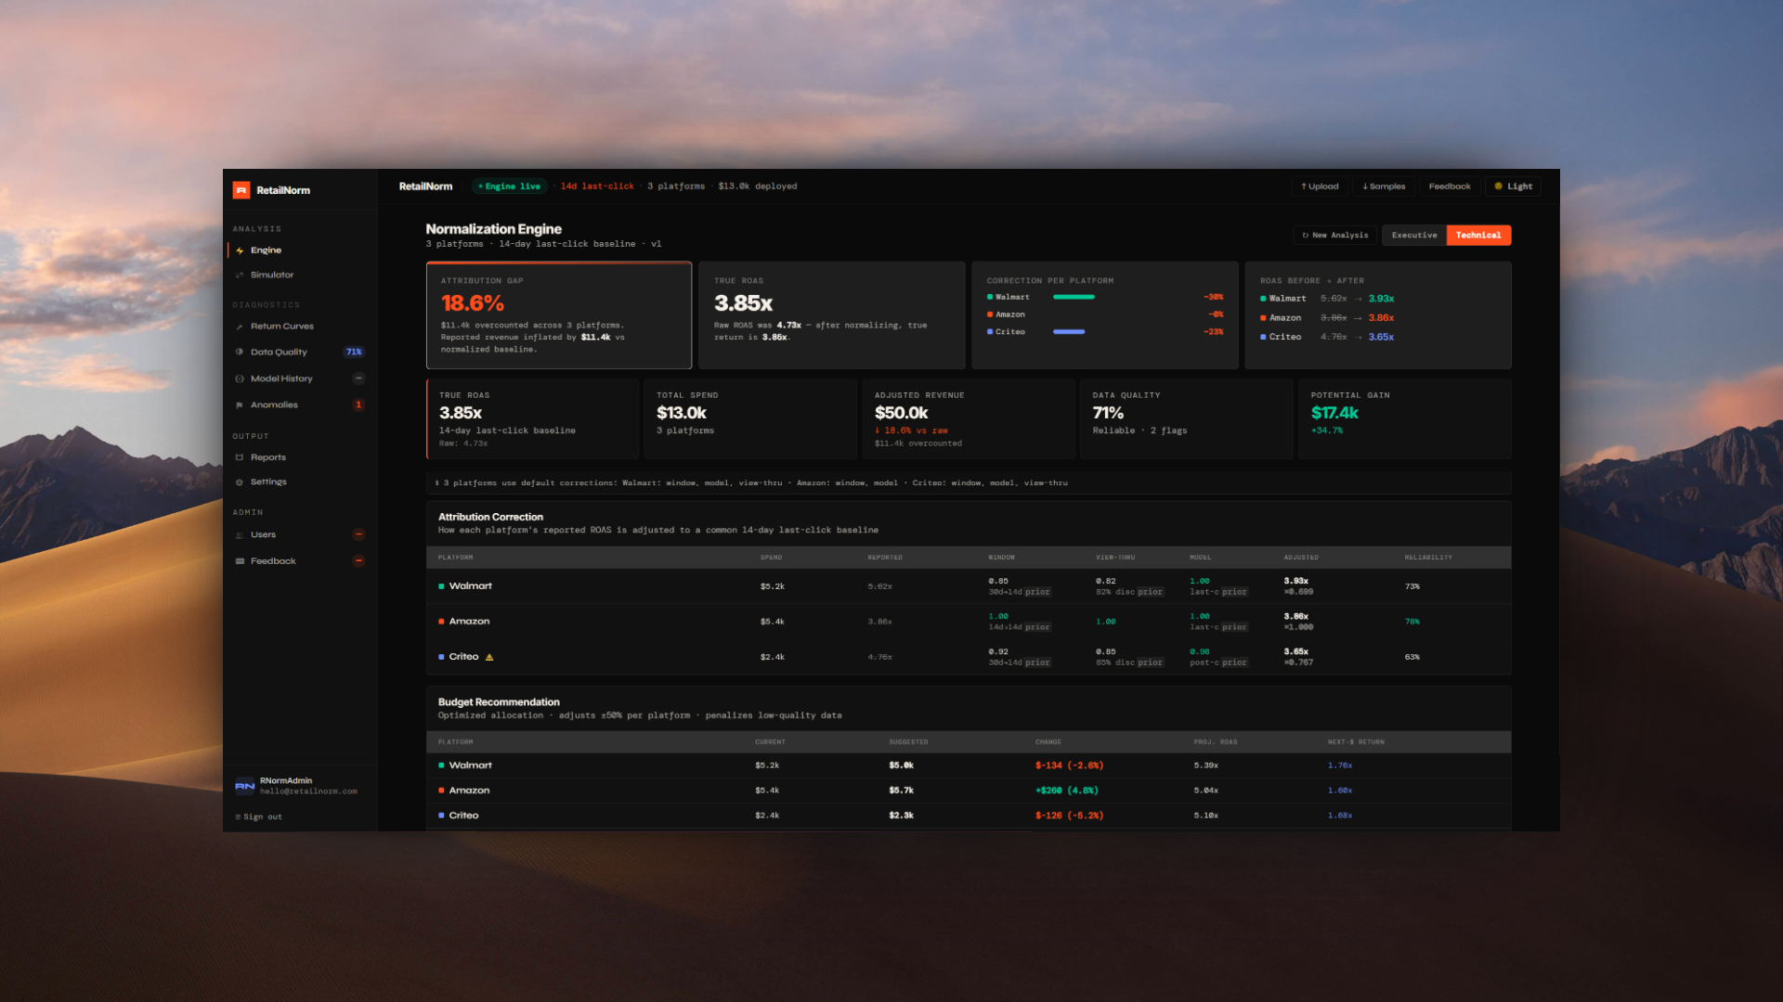
Task: Select the Engine lightning icon in sidebar
Action: 240,250
